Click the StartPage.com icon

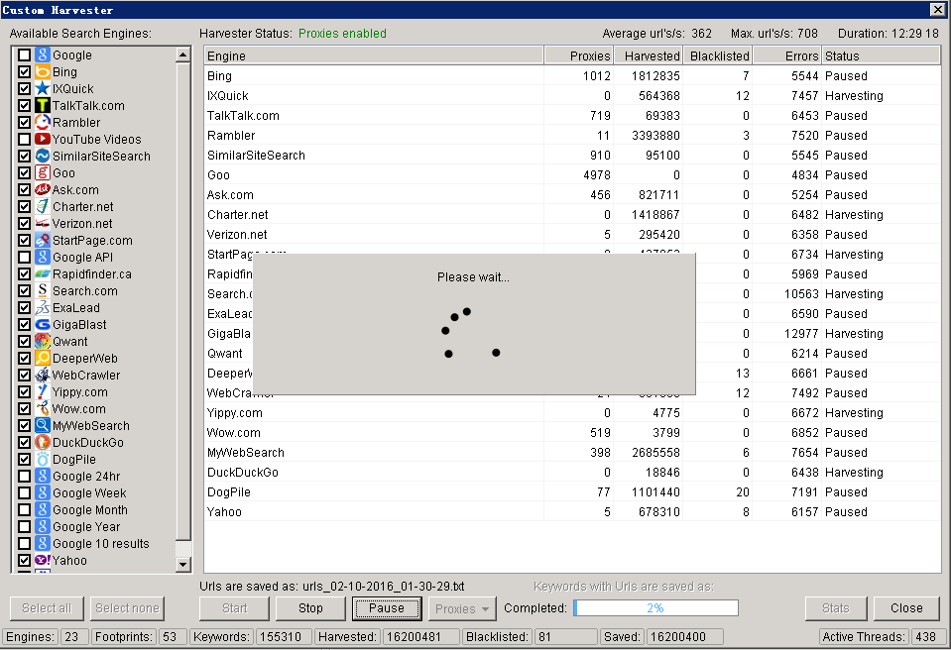coord(42,241)
